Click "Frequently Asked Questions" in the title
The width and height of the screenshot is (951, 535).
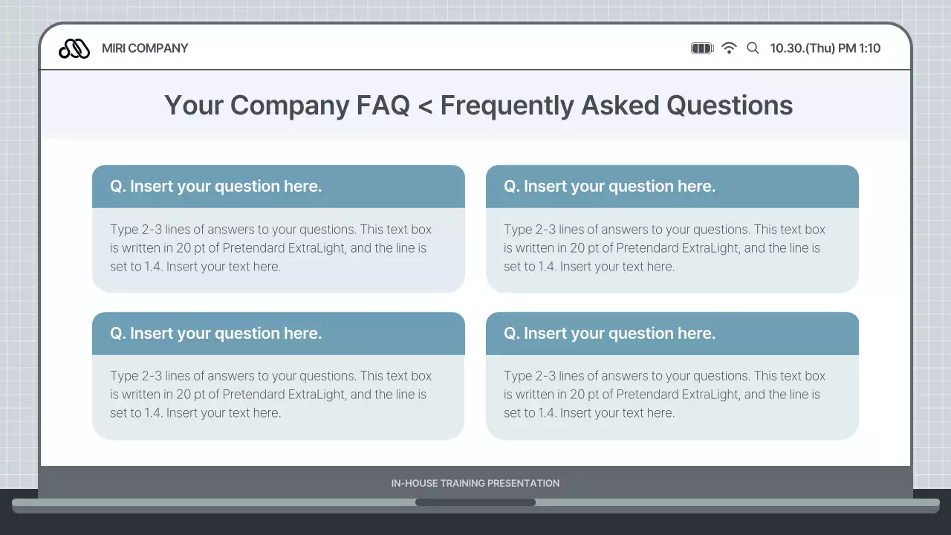pyautogui.click(x=617, y=106)
